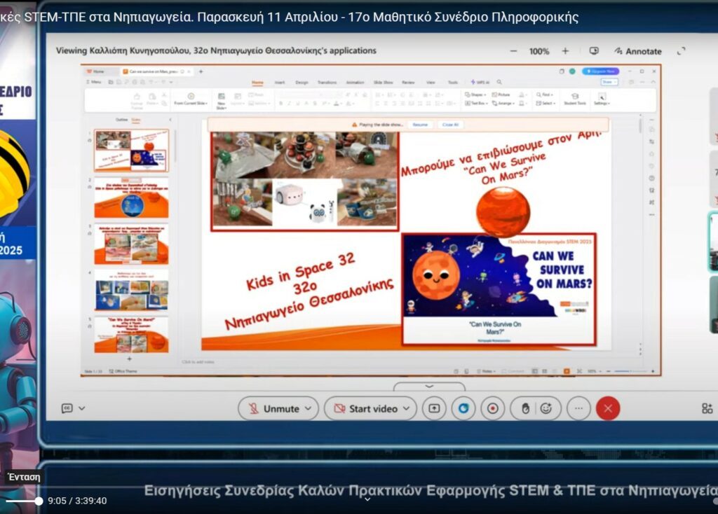Click the ribbon search magnifier icon

pyautogui.click(x=499, y=83)
